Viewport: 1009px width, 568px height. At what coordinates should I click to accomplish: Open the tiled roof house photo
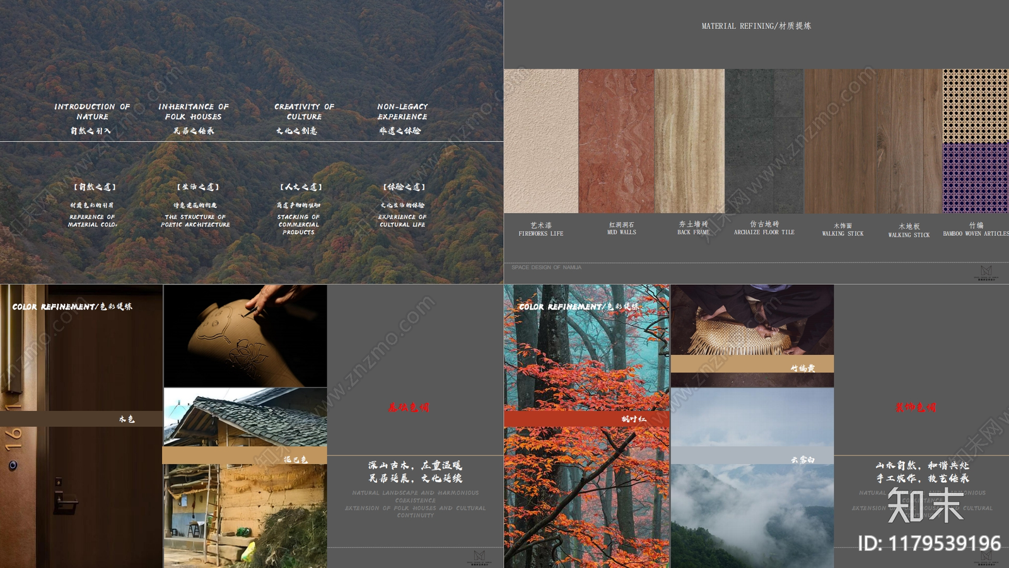245,417
